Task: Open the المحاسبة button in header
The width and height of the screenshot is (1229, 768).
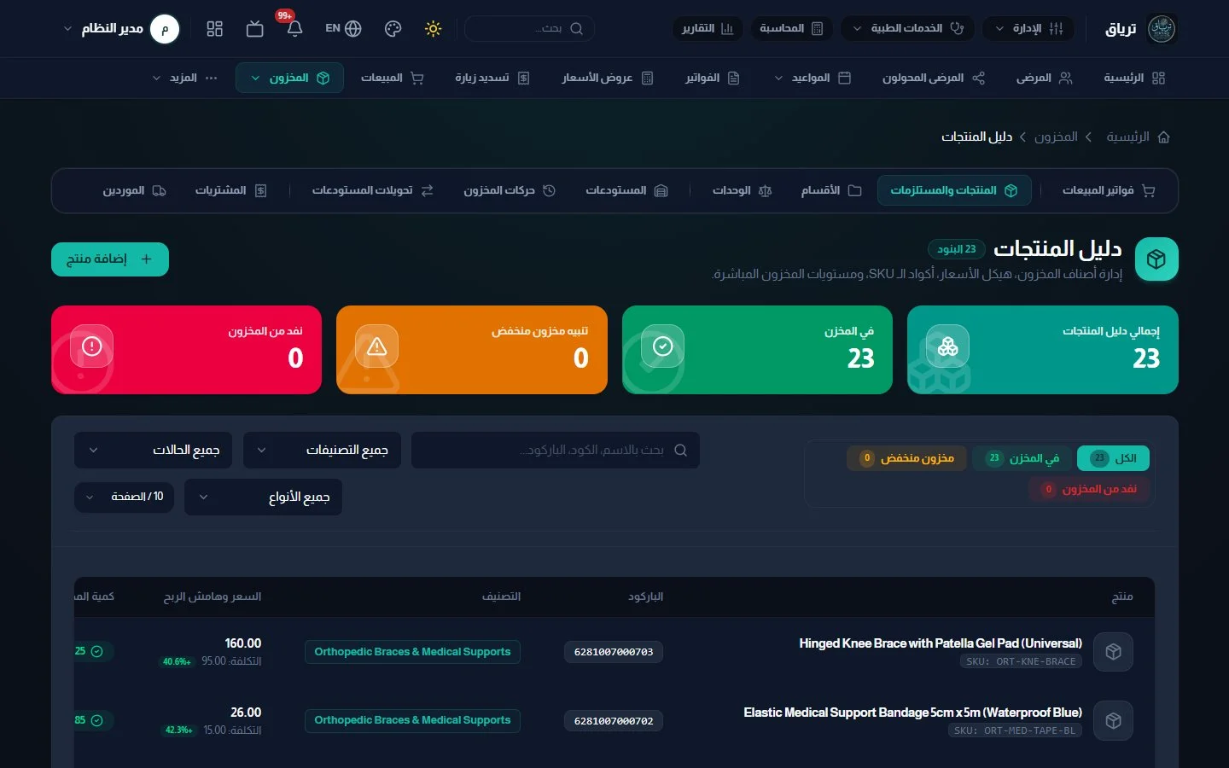Action: point(791,29)
